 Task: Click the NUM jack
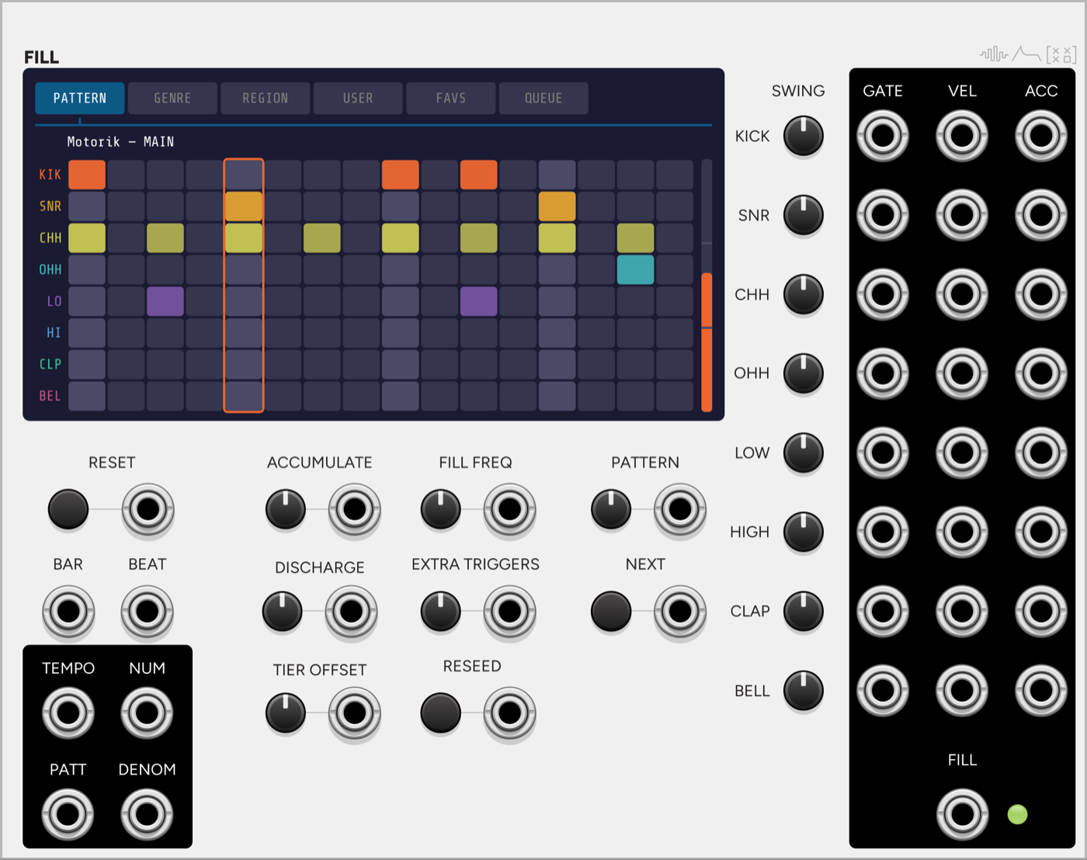point(147,713)
